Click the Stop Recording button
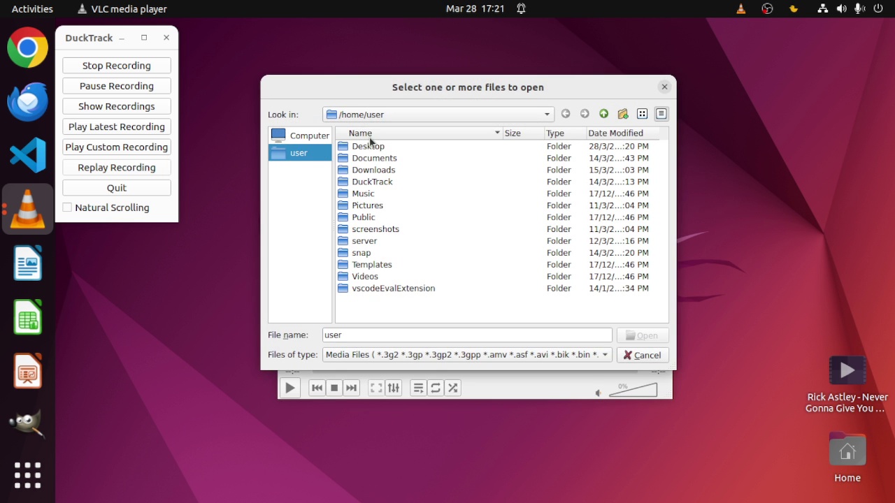Image resolution: width=895 pixels, height=503 pixels. coord(117,66)
